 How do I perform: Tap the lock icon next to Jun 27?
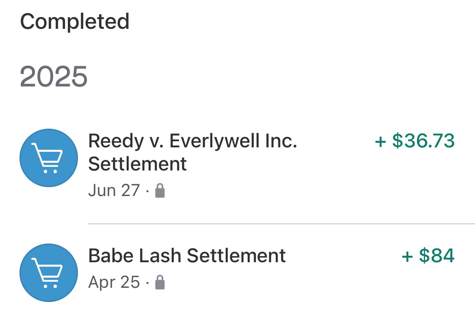(x=160, y=190)
